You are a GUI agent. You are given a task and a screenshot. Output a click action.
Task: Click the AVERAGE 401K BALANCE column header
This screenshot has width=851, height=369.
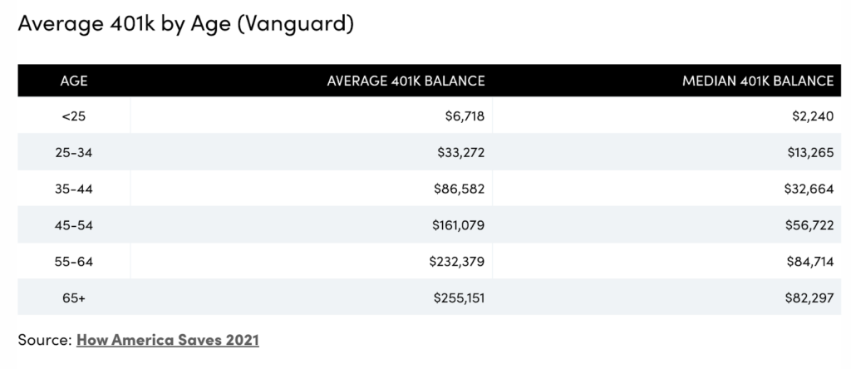(x=406, y=81)
